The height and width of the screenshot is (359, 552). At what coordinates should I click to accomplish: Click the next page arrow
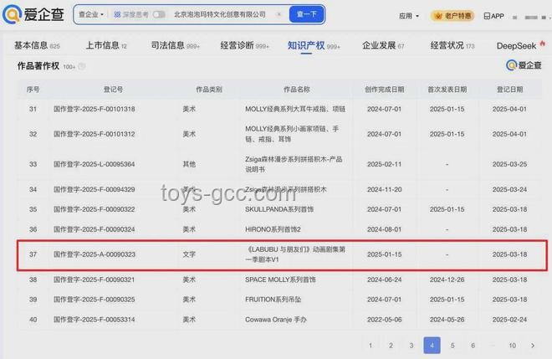coord(533,346)
